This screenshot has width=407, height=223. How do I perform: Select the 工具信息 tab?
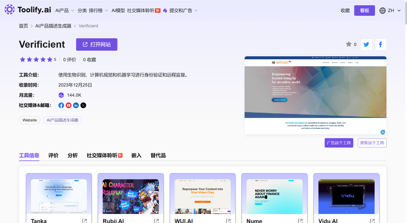29,155
